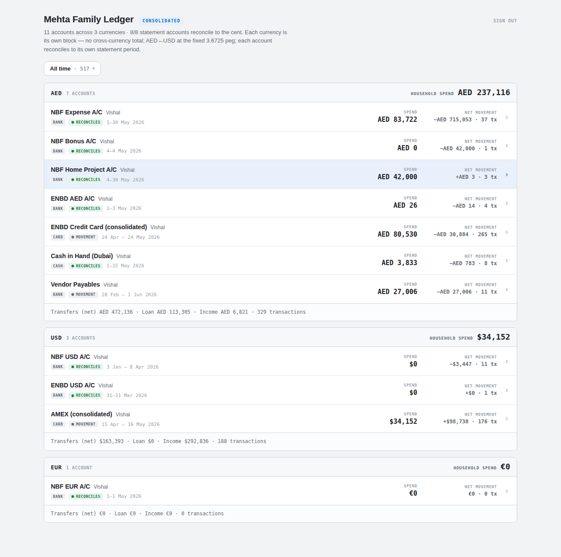Click MOVEMENT badge on AMEX (consolidated)
This screenshot has height=557, width=561.
coord(83,424)
